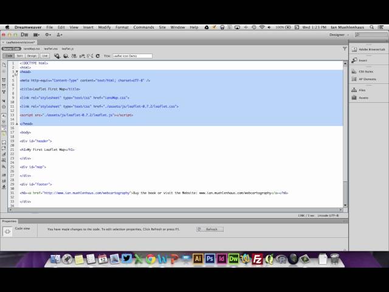Image resolution: width=389 pixels, height=292 pixels.
Task: Open the Designer workspace switcher
Action: [339, 35]
